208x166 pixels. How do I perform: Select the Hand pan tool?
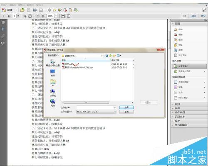30,16
